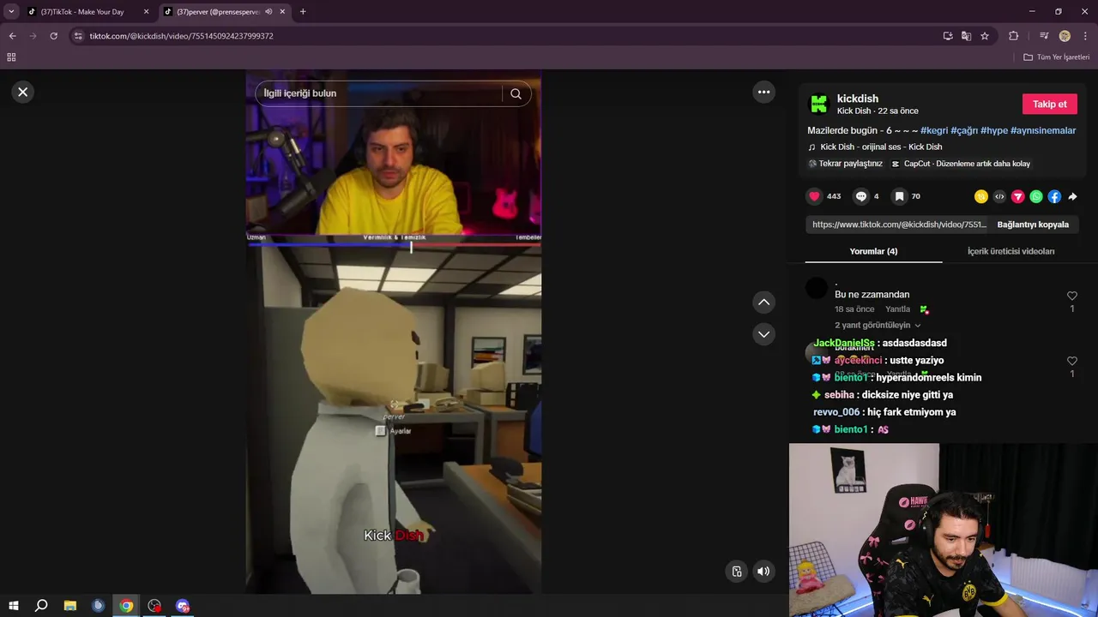
Task: Close the TikTok video viewer
Action: 23,92
